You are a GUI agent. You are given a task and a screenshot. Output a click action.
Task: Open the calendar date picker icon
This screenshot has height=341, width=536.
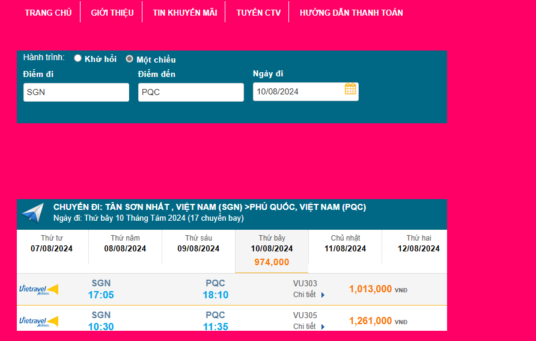(x=350, y=90)
